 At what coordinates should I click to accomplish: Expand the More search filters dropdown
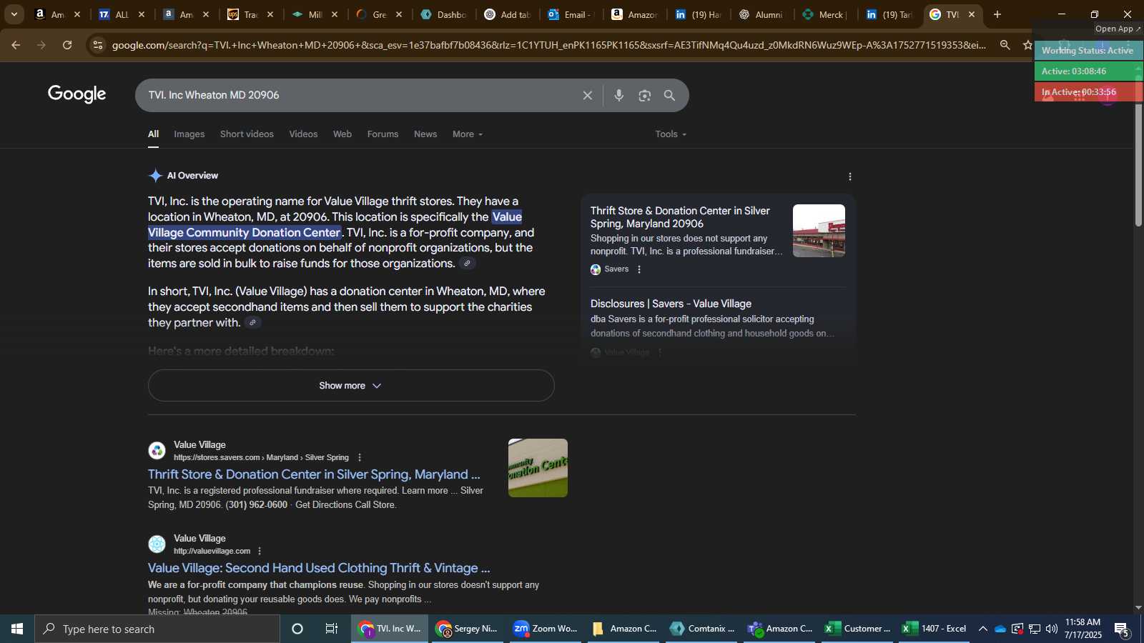tap(468, 134)
